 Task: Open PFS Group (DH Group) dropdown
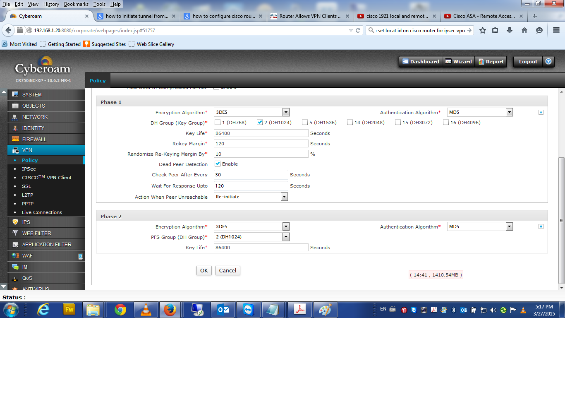coord(251,237)
